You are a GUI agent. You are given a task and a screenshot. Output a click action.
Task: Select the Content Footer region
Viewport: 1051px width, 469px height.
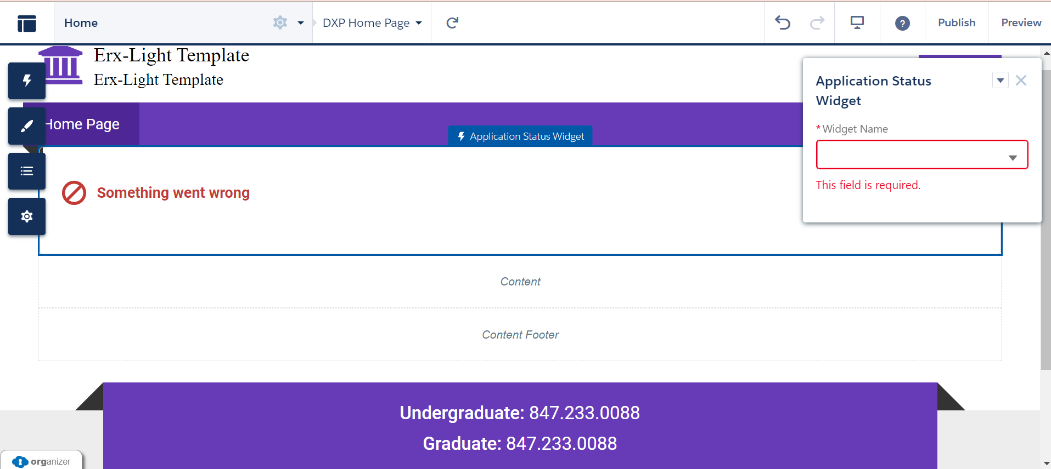520,335
